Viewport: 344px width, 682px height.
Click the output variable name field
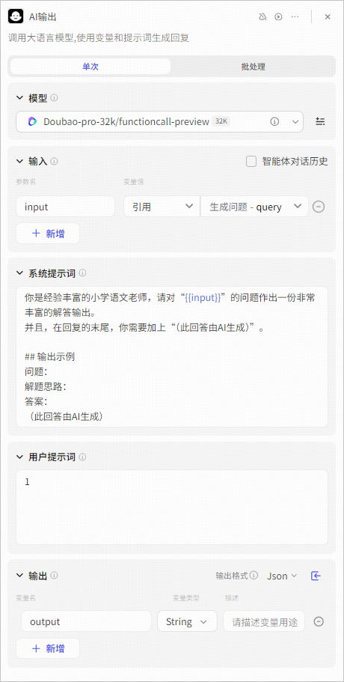pyautogui.click(x=87, y=621)
